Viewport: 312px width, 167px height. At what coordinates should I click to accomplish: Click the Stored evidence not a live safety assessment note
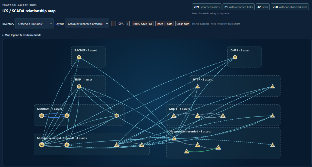pyautogui.click(x=216, y=24)
